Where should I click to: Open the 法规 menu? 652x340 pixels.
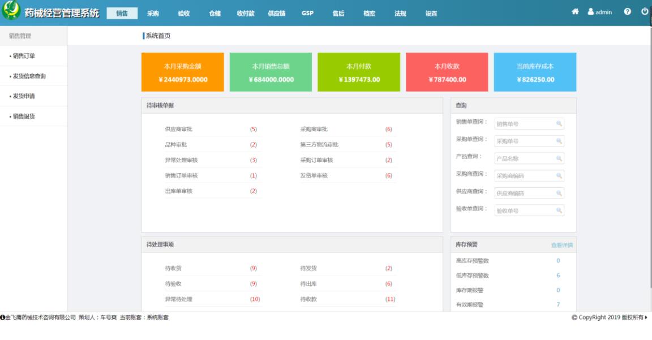click(x=400, y=14)
